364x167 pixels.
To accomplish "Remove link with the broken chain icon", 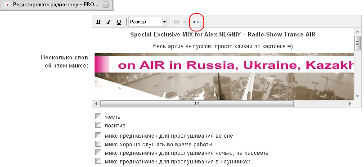I will 186,22.
